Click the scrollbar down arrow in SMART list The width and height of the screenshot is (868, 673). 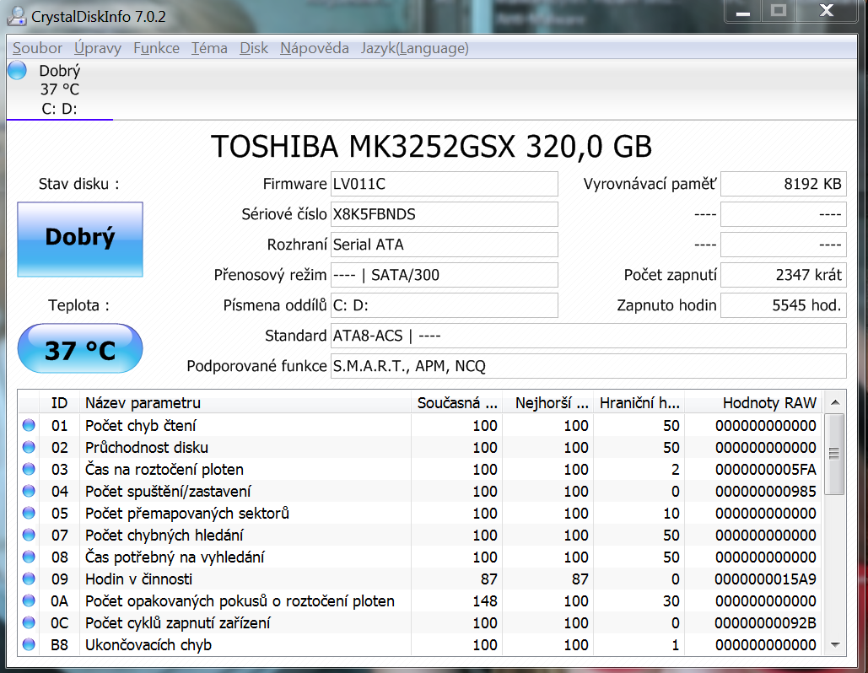[x=835, y=645]
